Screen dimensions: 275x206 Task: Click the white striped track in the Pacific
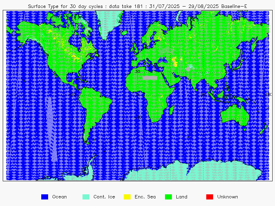point(51,124)
